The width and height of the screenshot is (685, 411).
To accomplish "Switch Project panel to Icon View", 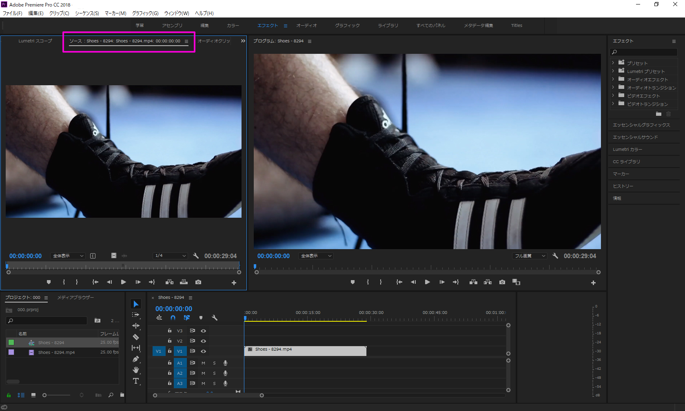I will [x=33, y=395].
